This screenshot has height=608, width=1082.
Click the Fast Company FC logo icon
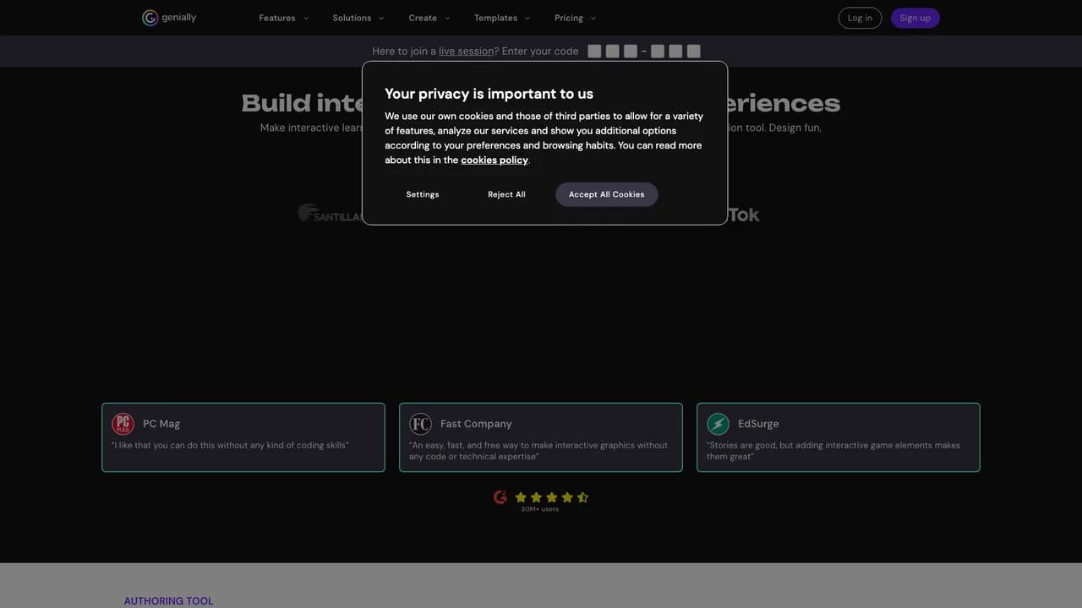(420, 424)
